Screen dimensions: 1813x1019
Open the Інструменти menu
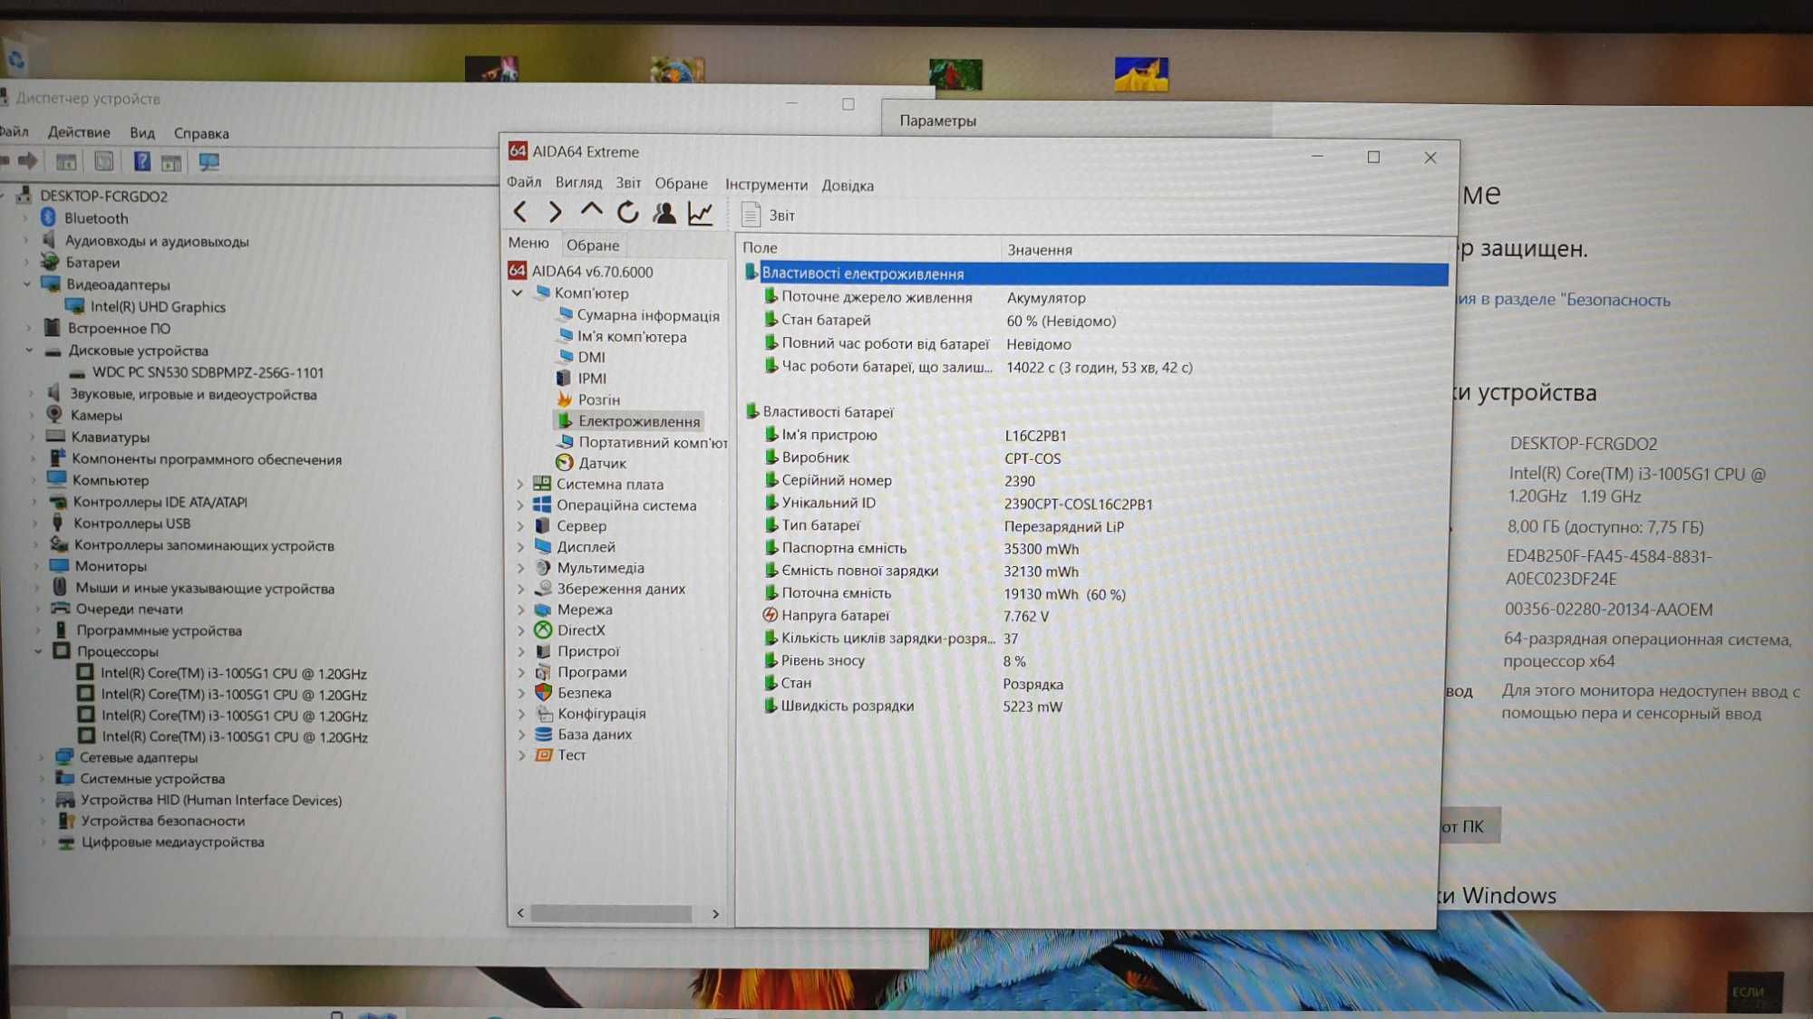click(766, 185)
